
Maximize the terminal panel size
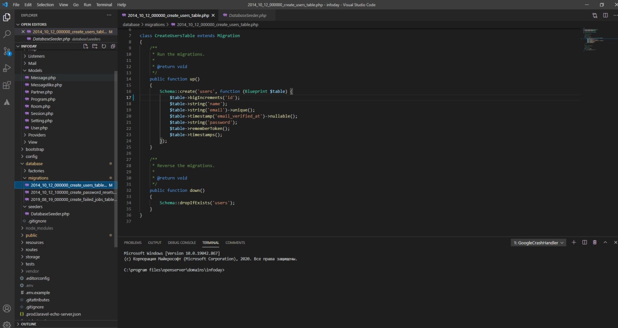click(605, 242)
